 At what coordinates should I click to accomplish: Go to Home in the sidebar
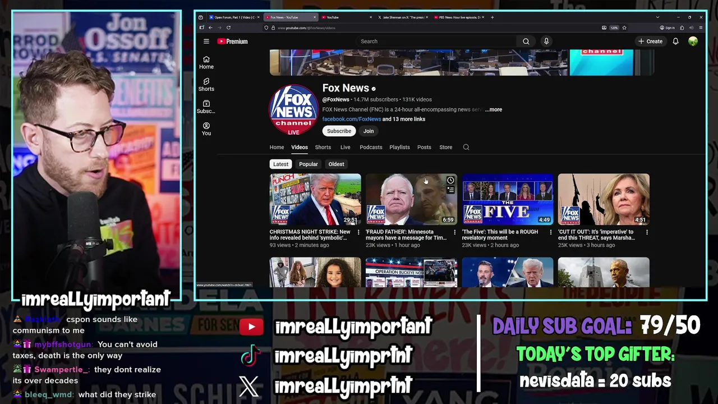(206, 63)
